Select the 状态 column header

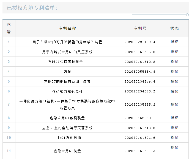pos(174,28)
